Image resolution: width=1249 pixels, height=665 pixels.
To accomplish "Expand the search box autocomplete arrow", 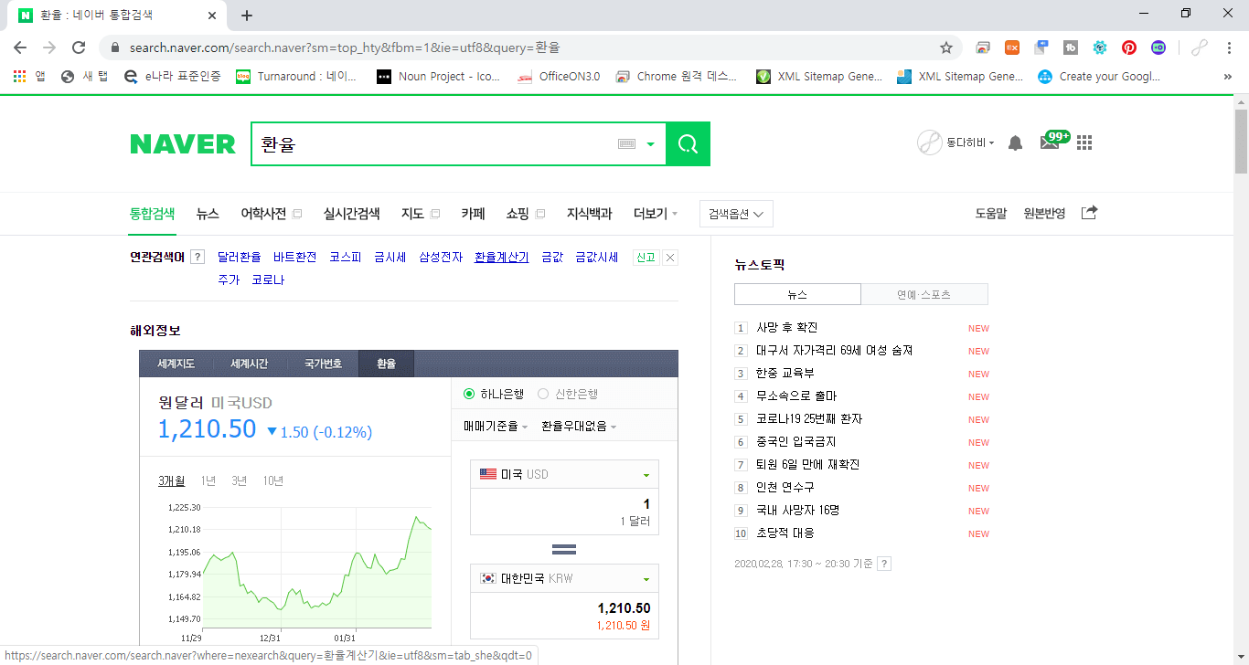I will [x=651, y=144].
